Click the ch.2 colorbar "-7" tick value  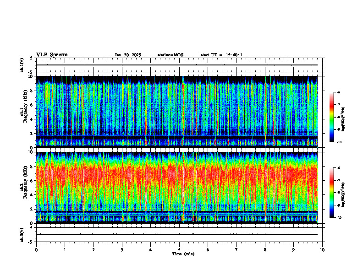coord(339,180)
